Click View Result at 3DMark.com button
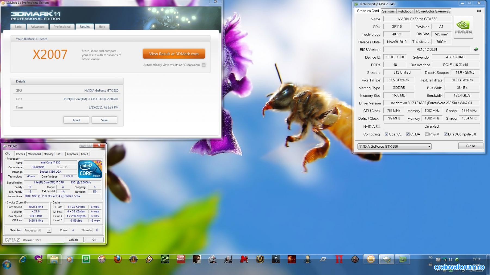 pyautogui.click(x=174, y=54)
